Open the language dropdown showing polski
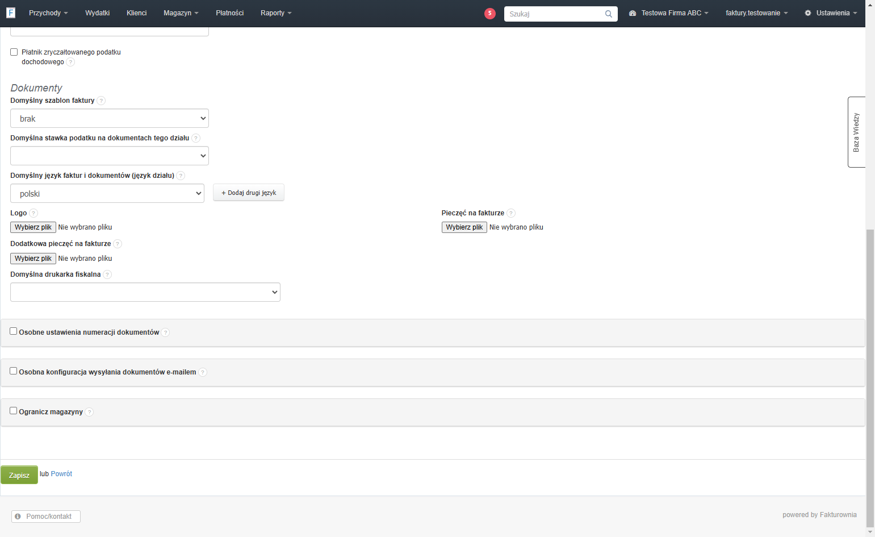This screenshot has height=537, width=875. point(107,193)
